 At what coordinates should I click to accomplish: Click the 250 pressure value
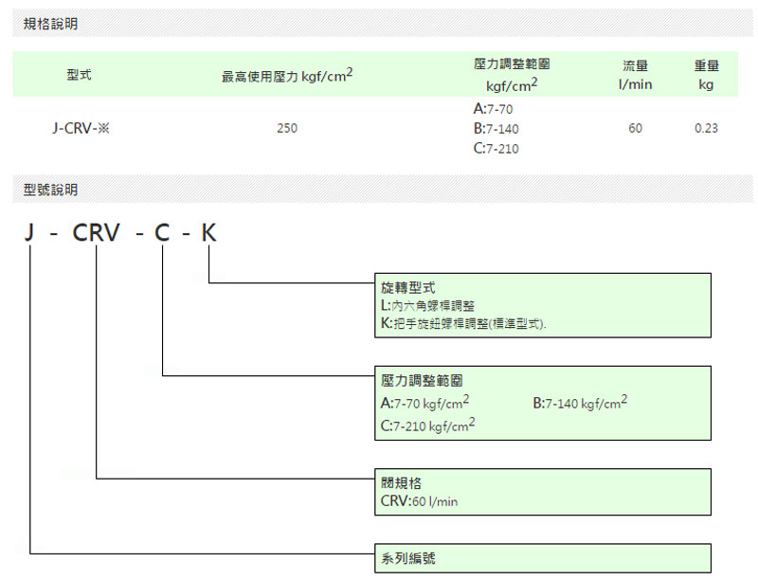(287, 129)
